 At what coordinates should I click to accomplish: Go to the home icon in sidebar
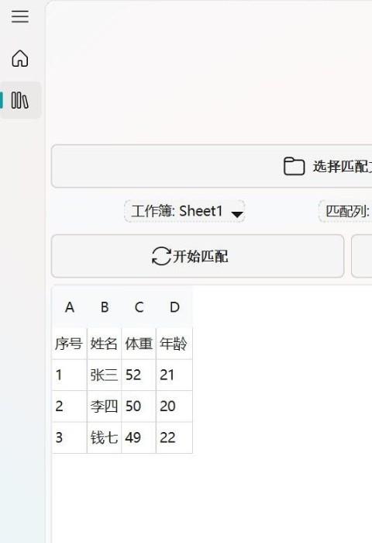pos(20,58)
